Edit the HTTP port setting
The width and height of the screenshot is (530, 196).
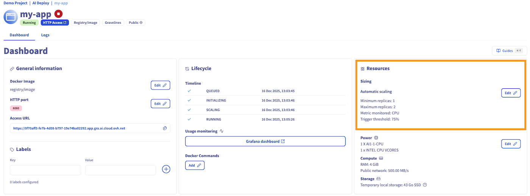click(x=160, y=104)
